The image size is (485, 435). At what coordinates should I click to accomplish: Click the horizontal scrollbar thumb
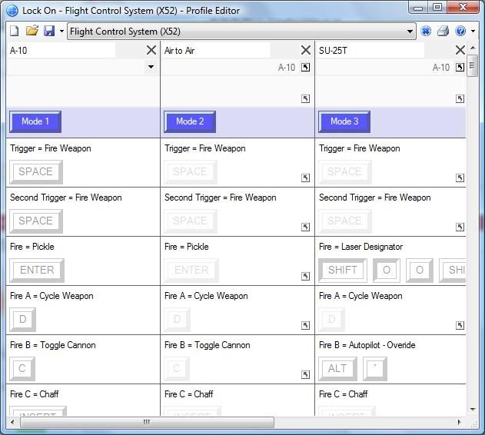[x=145, y=422]
